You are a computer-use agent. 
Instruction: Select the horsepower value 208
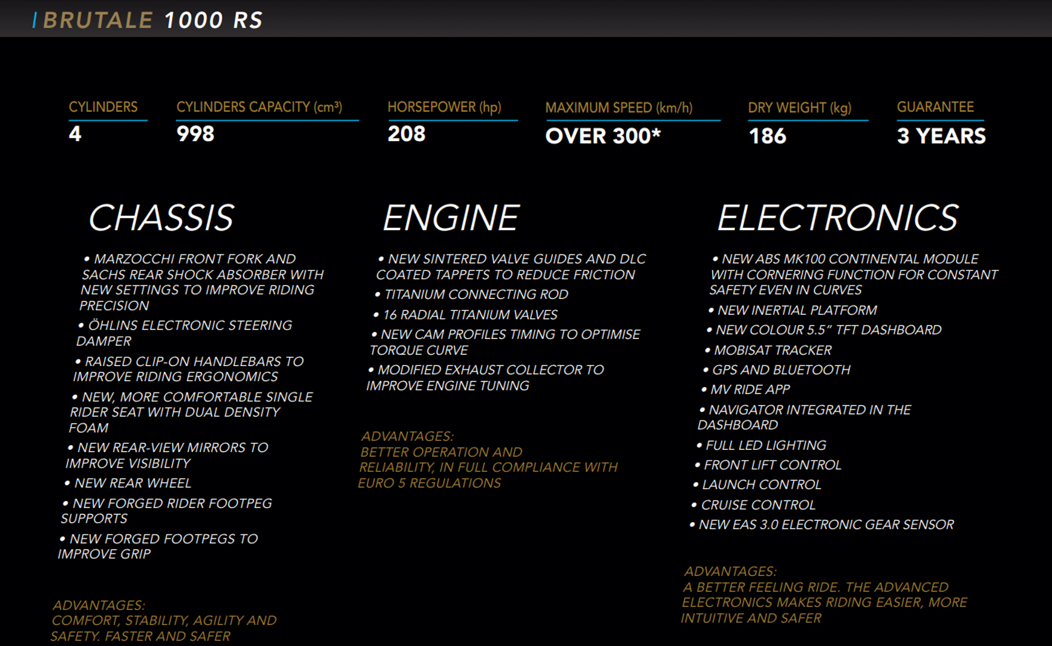point(406,134)
